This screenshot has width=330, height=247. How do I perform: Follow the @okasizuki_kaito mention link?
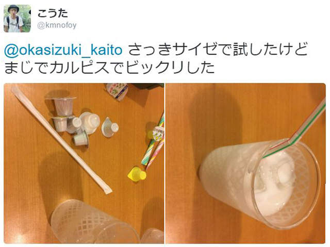[63, 50]
